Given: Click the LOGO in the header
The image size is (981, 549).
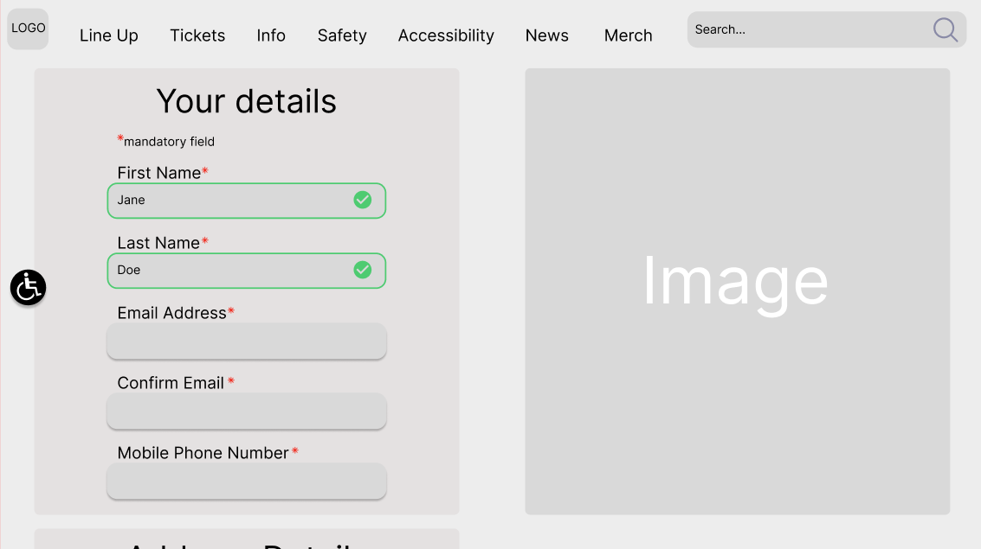Looking at the screenshot, I should [28, 29].
